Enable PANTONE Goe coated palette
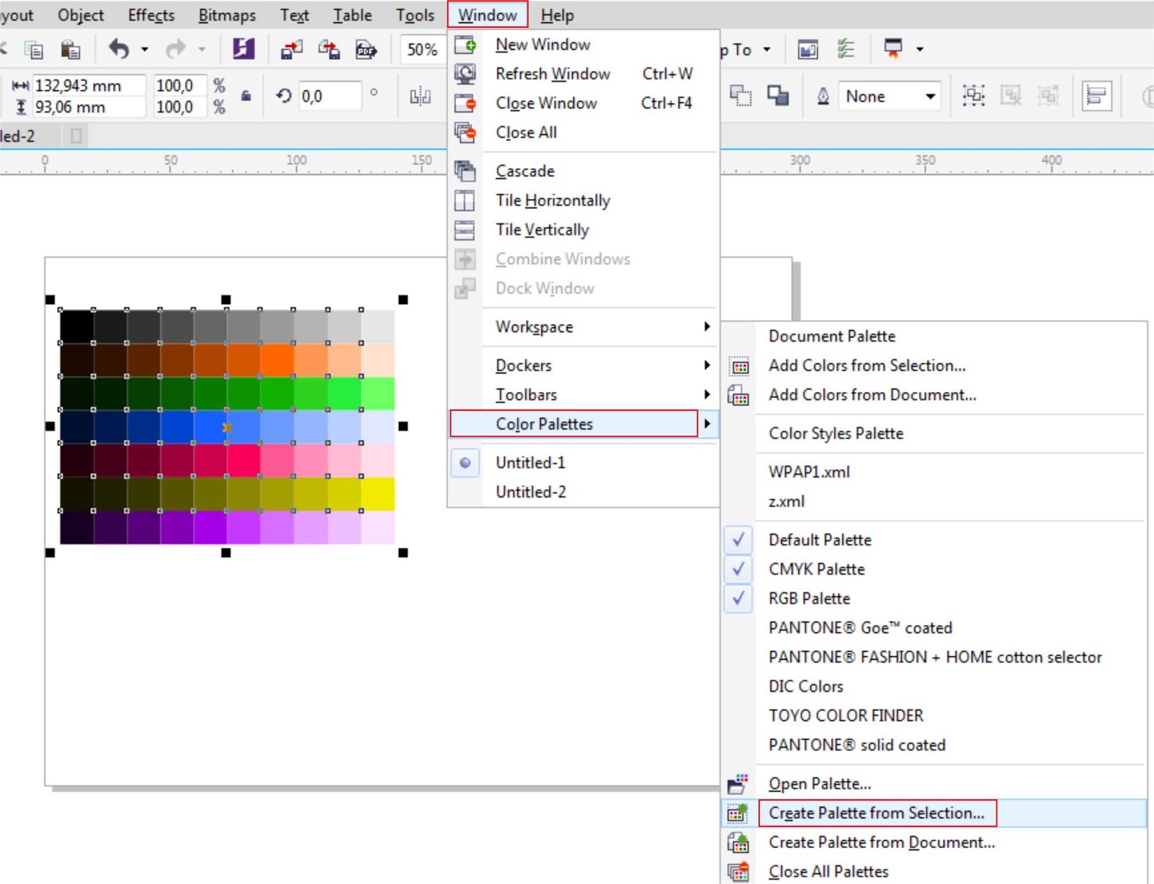 [x=860, y=628]
